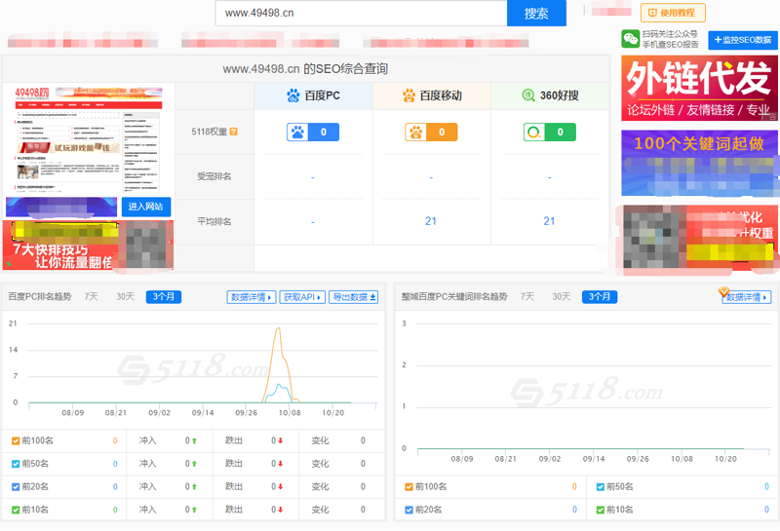Toggle 前100名 checkbox in 百度PC排名趋势
The width and height of the screenshot is (780, 531).
coord(16,441)
